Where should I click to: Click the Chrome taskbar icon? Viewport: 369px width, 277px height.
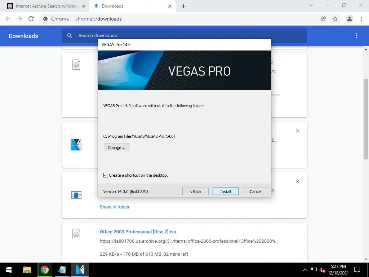tap(44, 270)
